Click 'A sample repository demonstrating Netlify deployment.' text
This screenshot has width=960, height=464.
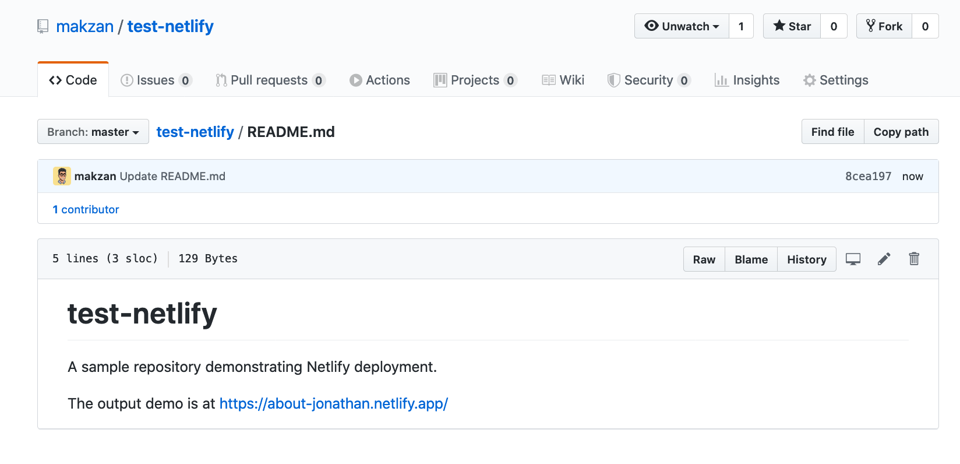pyautogui.click(x=252, y=367)
